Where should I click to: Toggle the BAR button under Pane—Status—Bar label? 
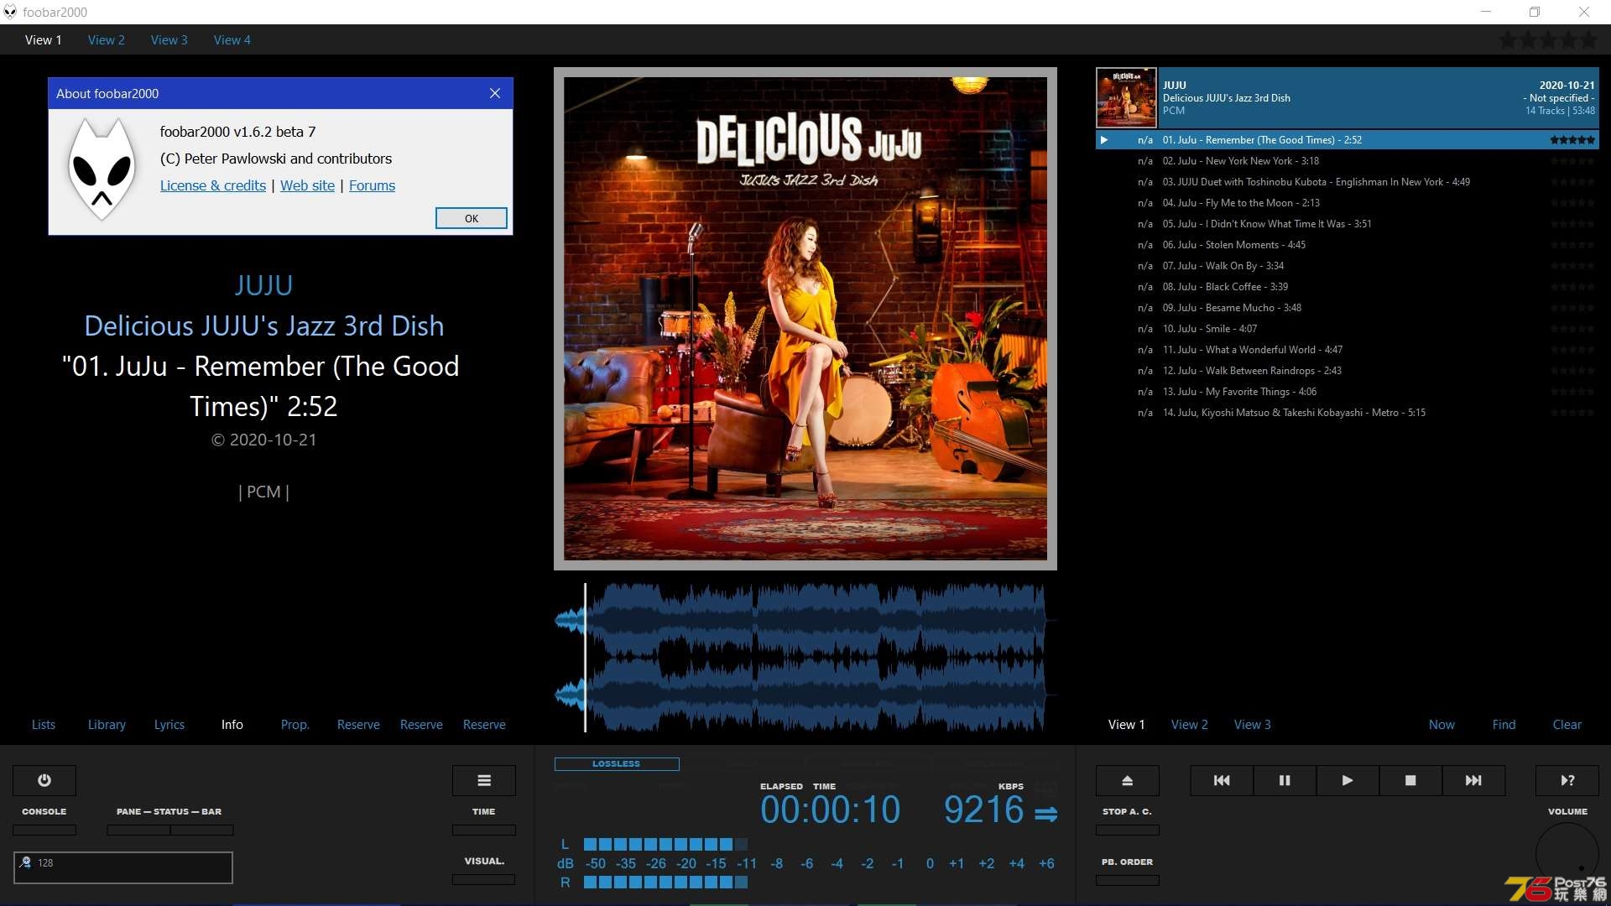(x=202, y=830)
